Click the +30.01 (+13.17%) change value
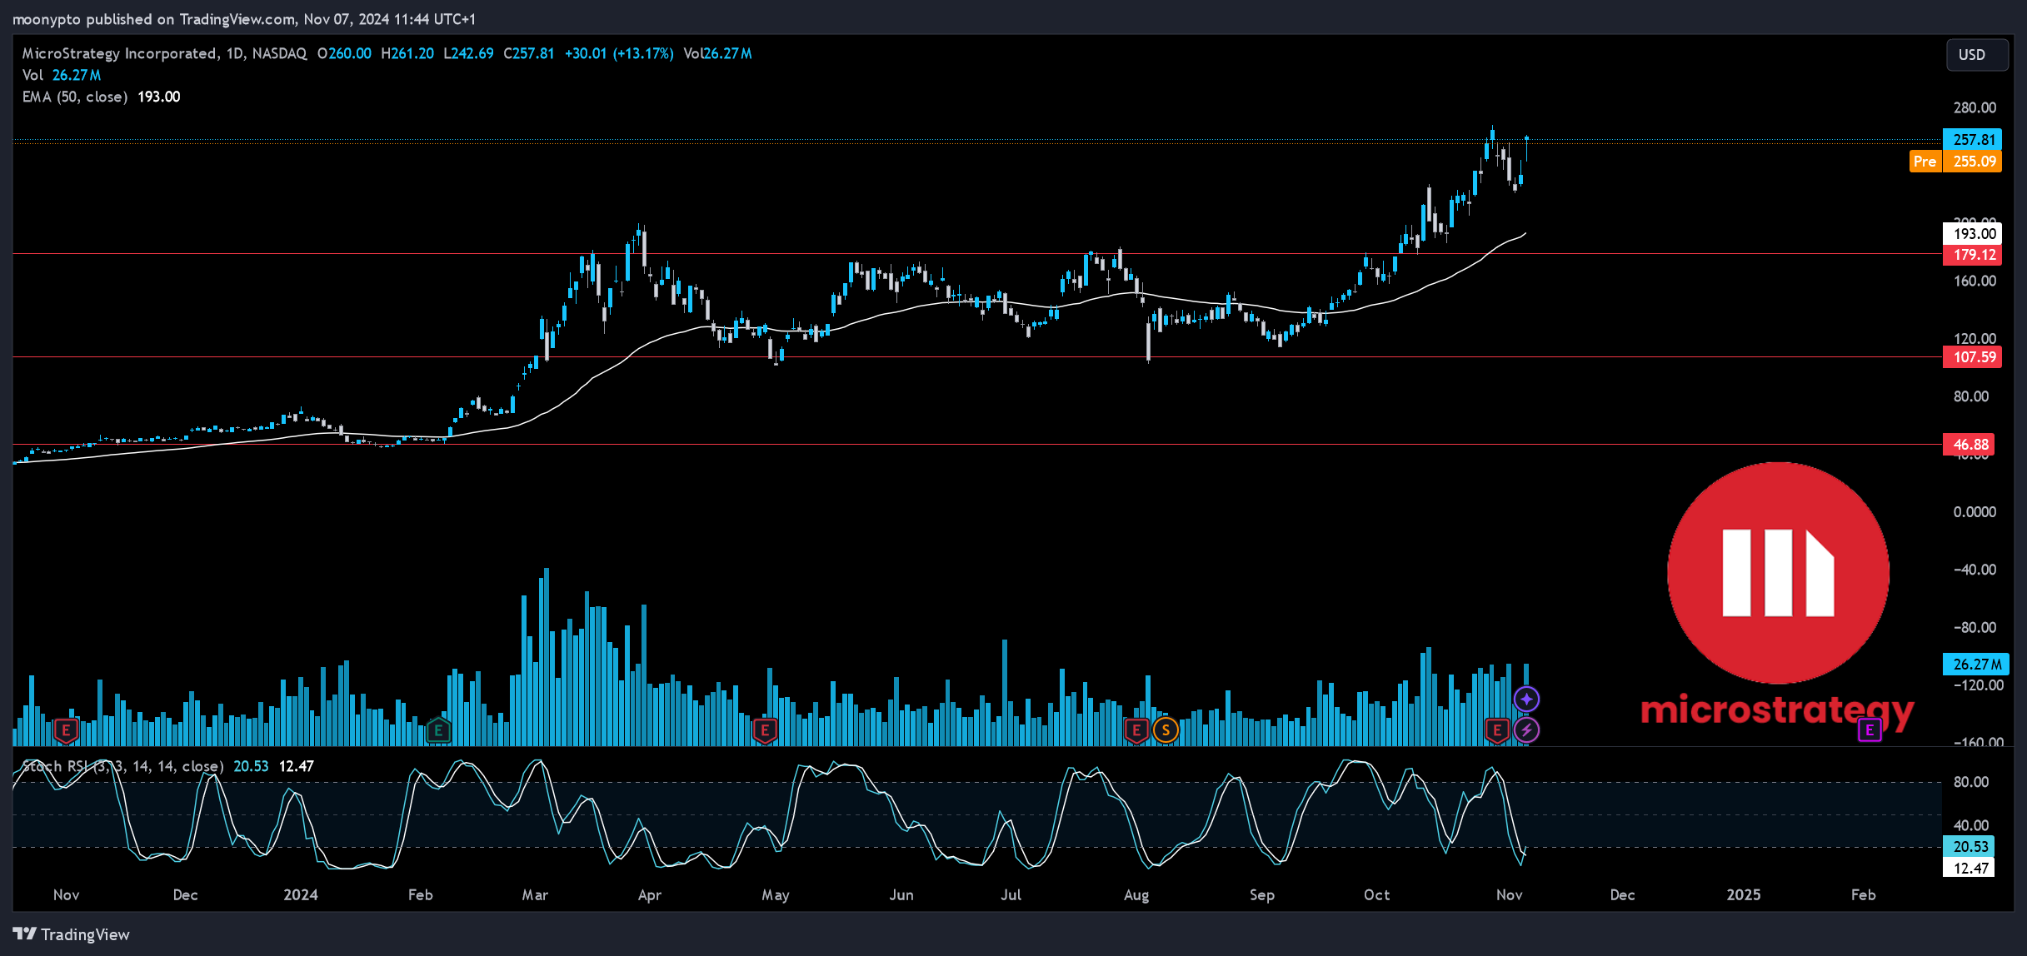The width and height of the screenshot is (2027, 956). coord(619,53)
